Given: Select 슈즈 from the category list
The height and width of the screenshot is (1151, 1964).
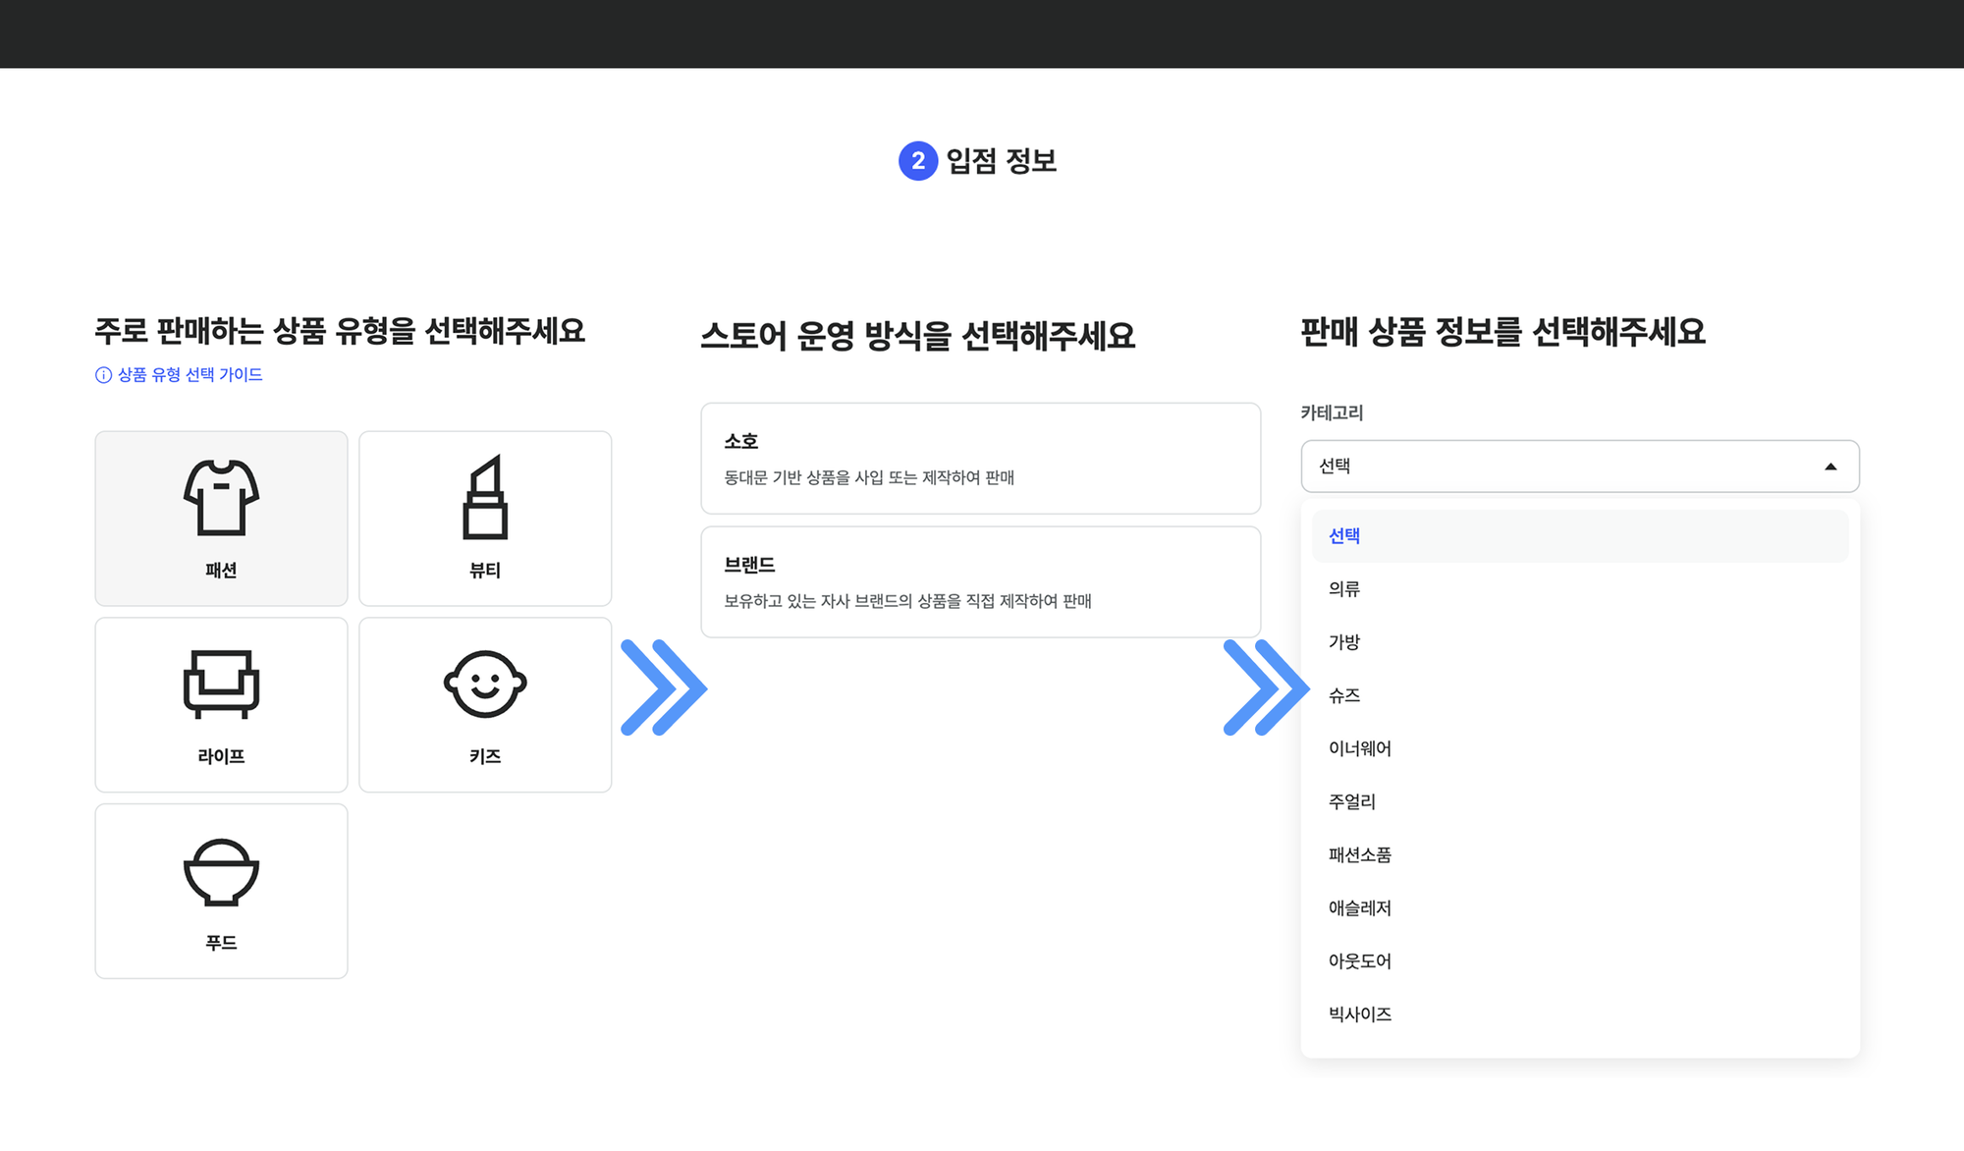Looking at the screenshot, I should coord(1341,695).
